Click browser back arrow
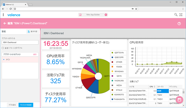 pos(3,9)
